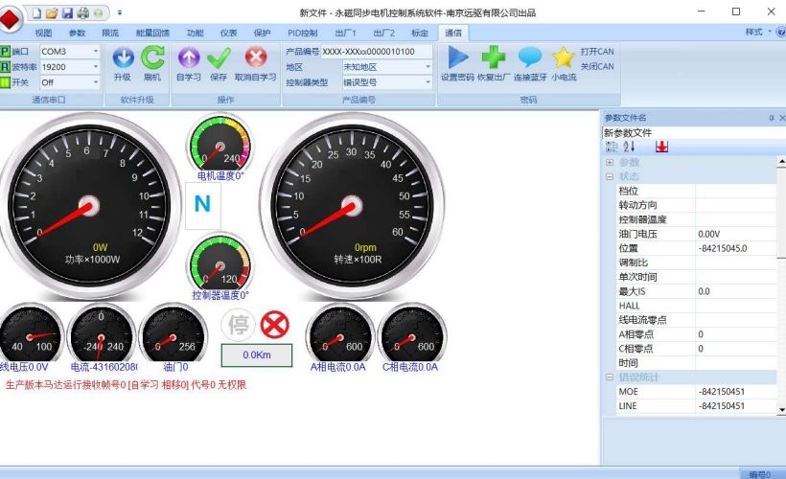The width and height of the screenshot is (786, 479).
Task: Open the 端口 COM3 dropdown
Action: pyautogui.click(x=95, y=51)
